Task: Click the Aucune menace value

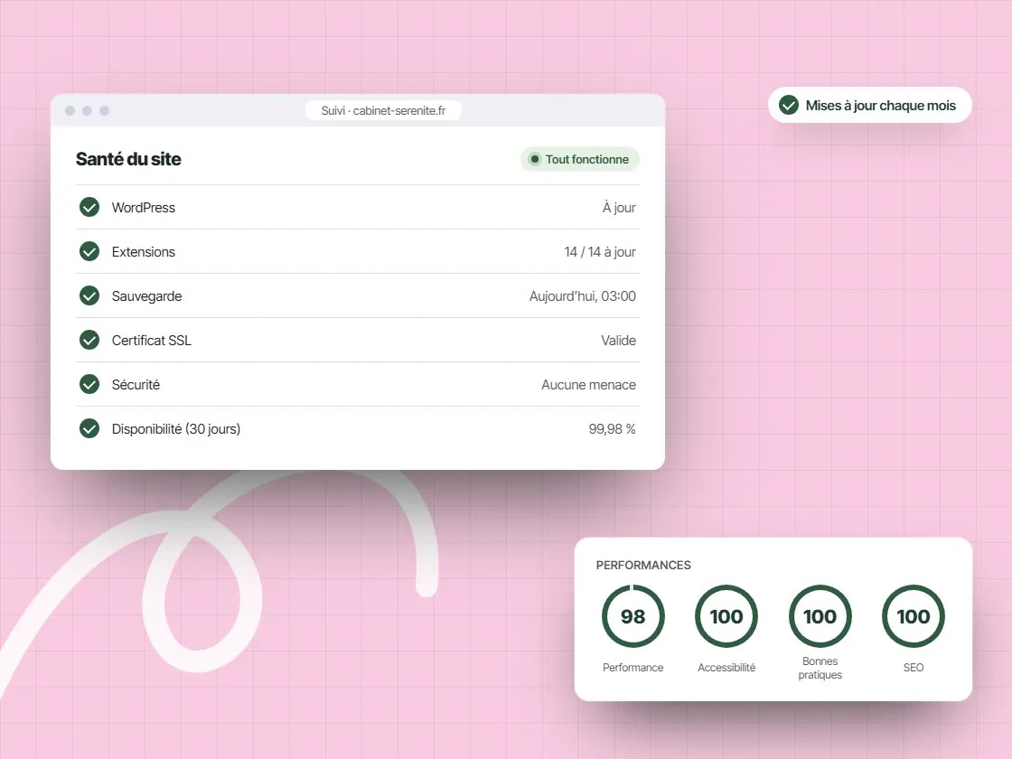Action: [588, 385]
